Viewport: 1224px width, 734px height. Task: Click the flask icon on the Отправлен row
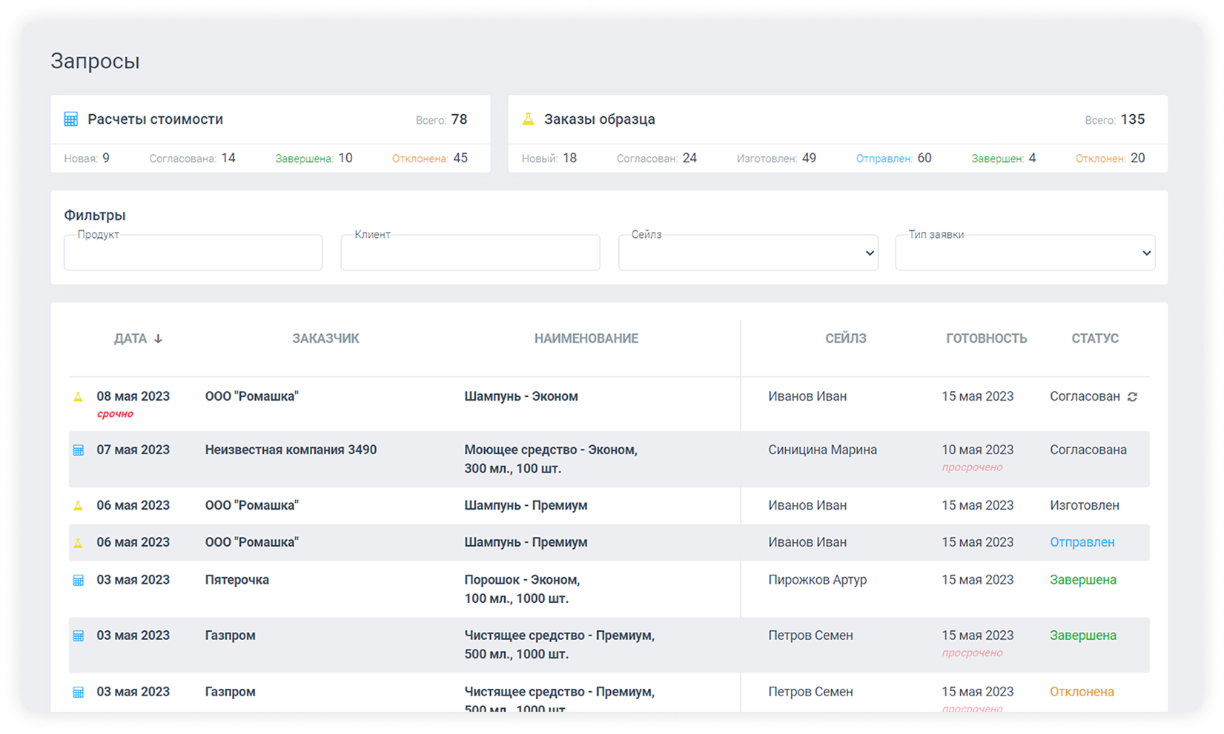click(78, 543)
